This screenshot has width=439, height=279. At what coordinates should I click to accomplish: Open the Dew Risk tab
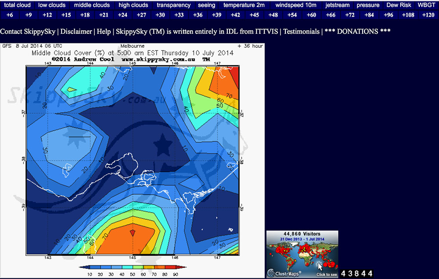pos(399,5)
